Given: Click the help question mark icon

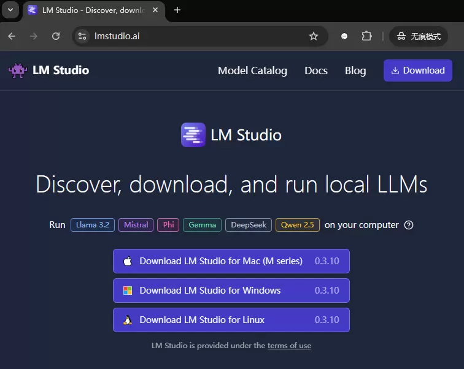Looking at the screenshot, I should point(409,225).
